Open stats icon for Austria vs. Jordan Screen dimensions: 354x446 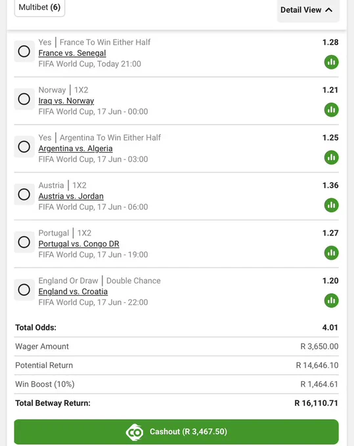click(x=331, y=205)
